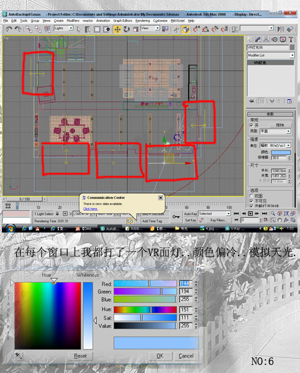Select the Select and Link tool
Viewport: 300px width, 373px height.
tap(29, 29)
